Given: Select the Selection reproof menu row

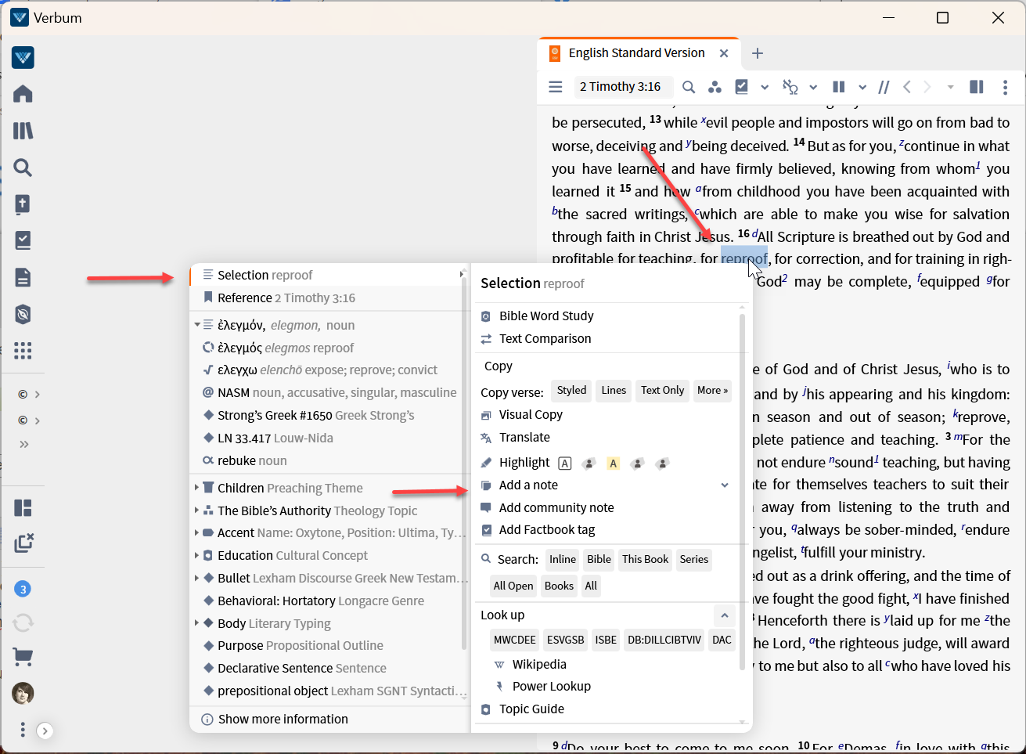Looking at the screenshot, I should (329, 275).
